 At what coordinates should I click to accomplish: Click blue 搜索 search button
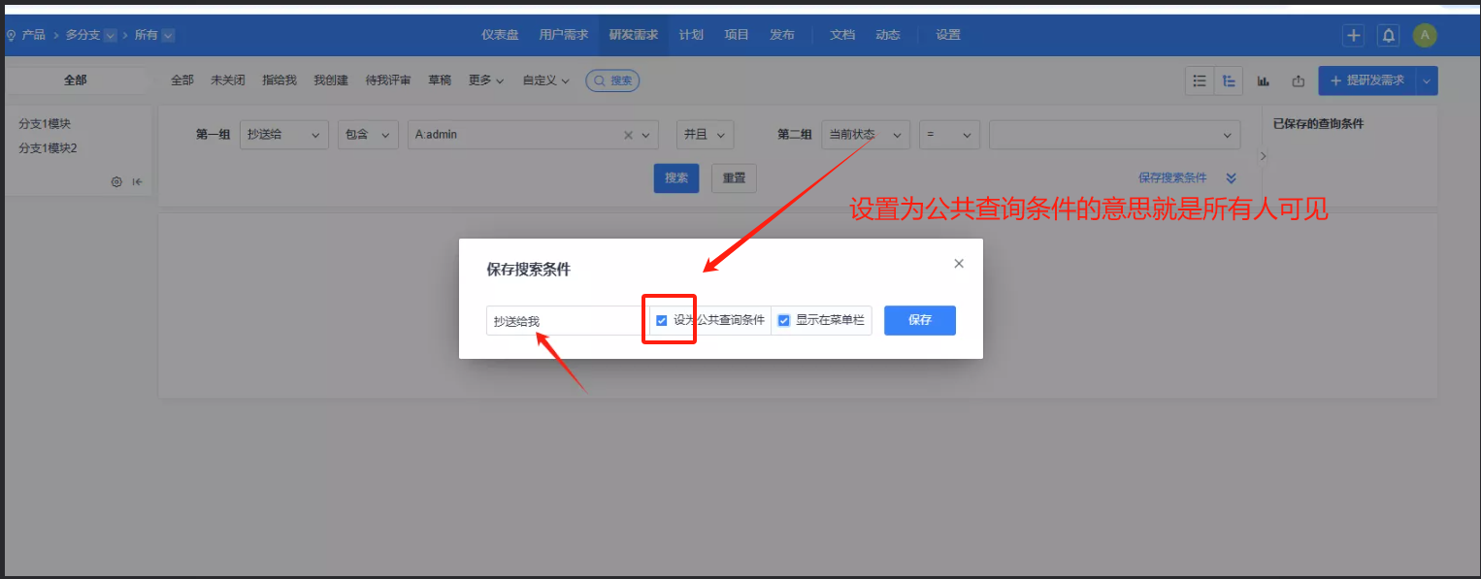[x=676, y=178]
